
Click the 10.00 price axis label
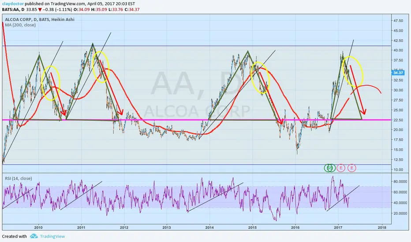[x=398, y=169]
